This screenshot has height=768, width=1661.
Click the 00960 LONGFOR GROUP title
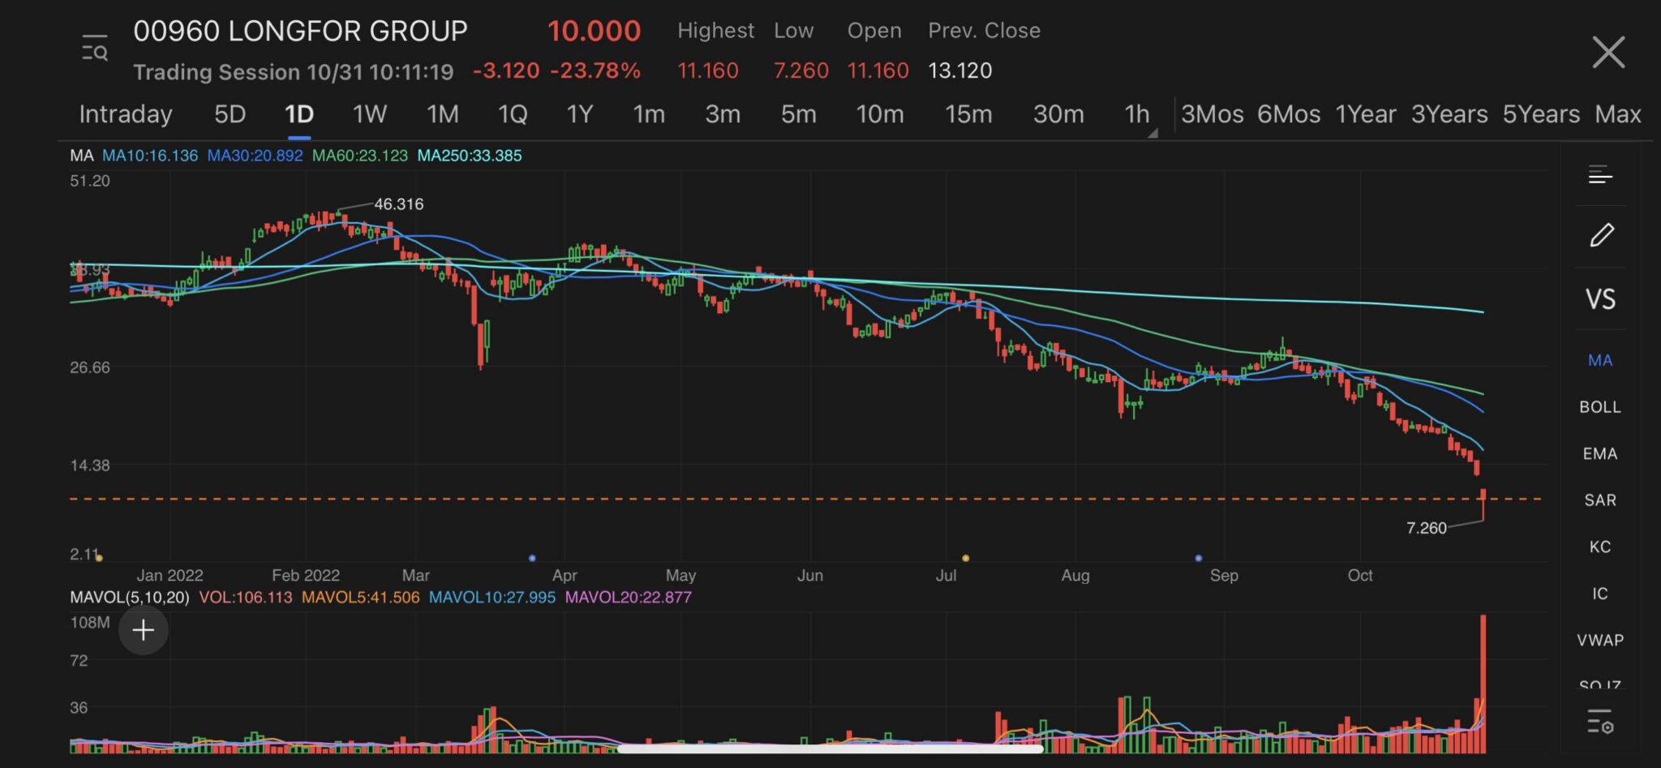tap(300, 31)
